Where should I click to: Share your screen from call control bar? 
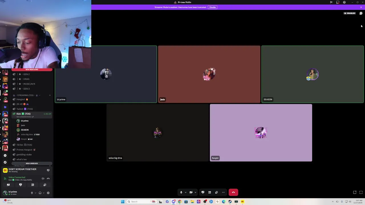tap(203, 192)
